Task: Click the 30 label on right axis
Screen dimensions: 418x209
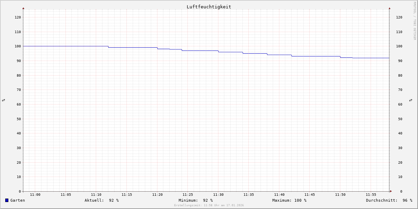Action: click(400, 148)
